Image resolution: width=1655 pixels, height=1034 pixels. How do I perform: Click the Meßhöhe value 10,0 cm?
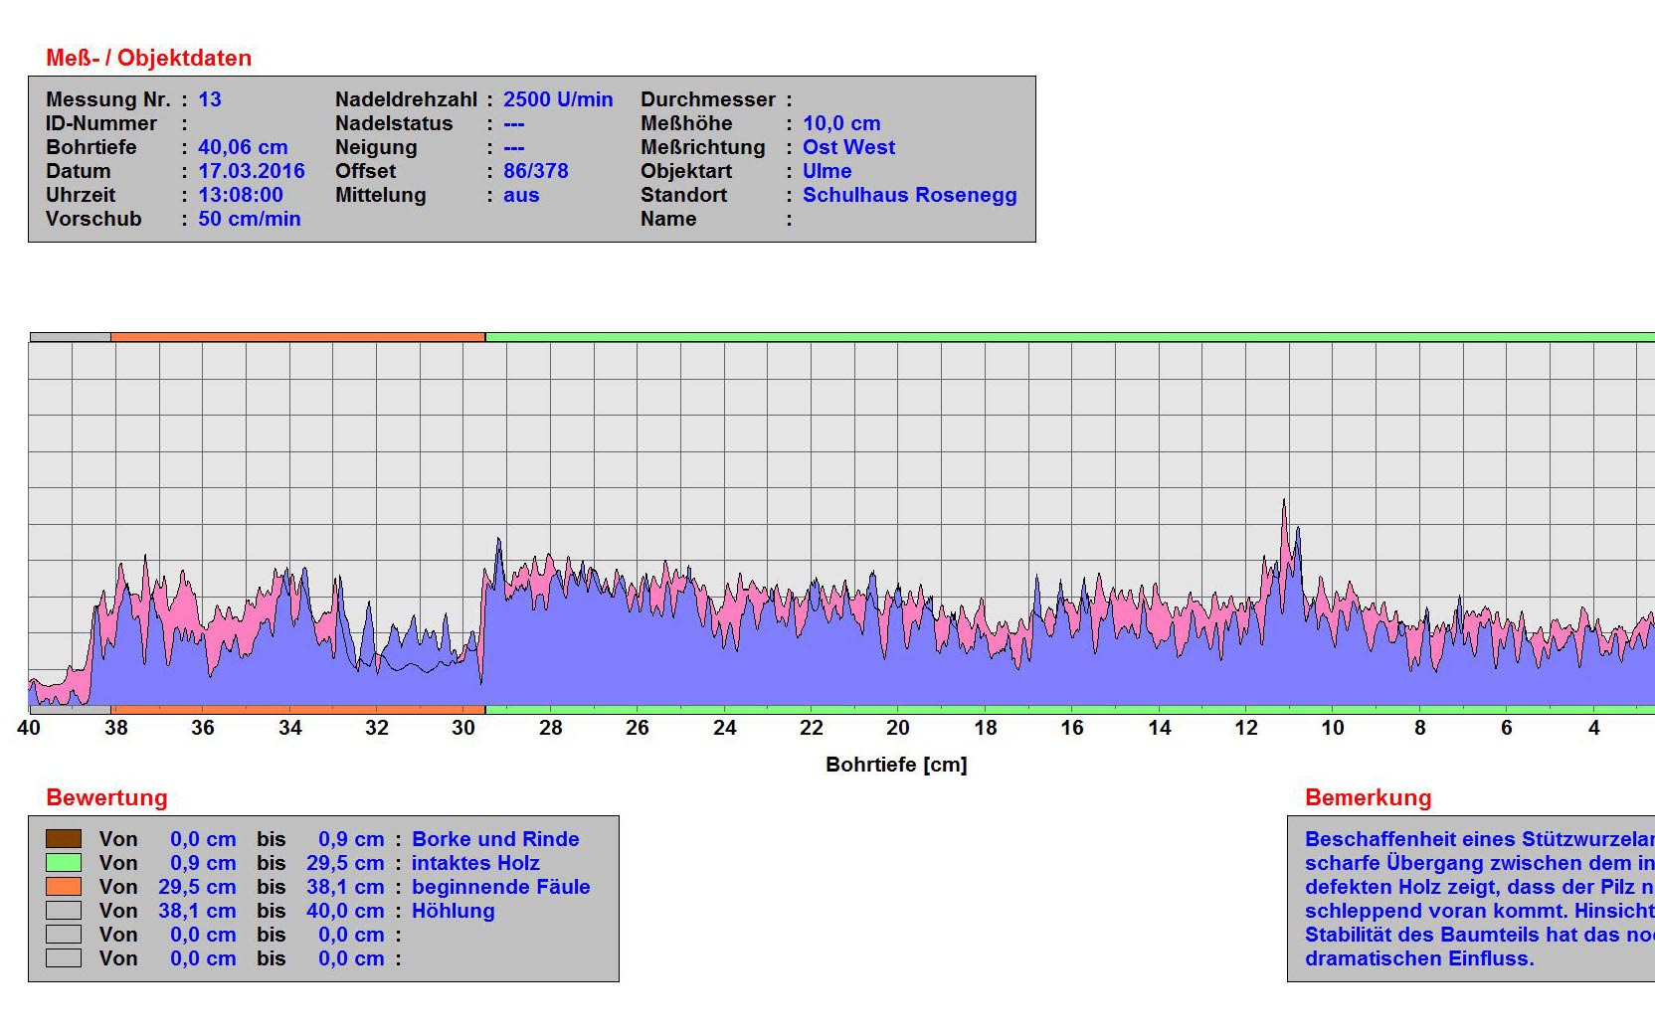841,123
